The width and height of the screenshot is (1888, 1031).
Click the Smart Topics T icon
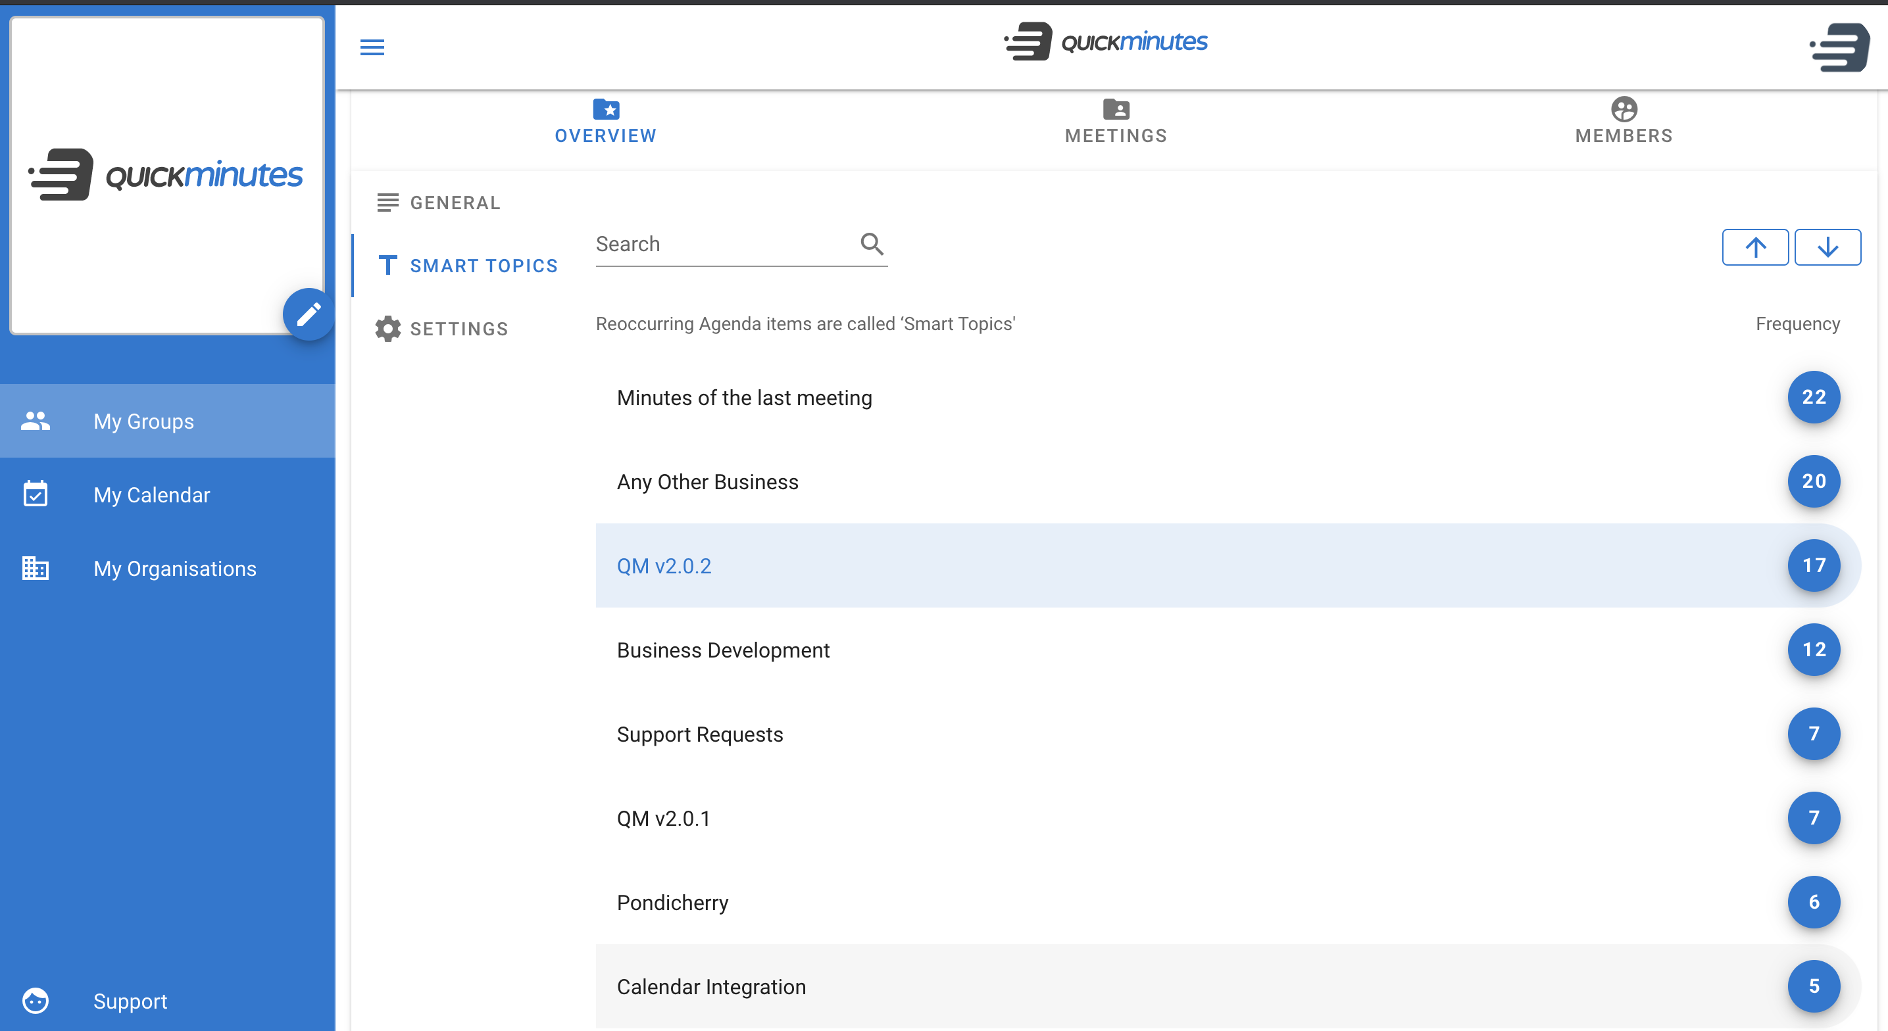tap(387, 265)
